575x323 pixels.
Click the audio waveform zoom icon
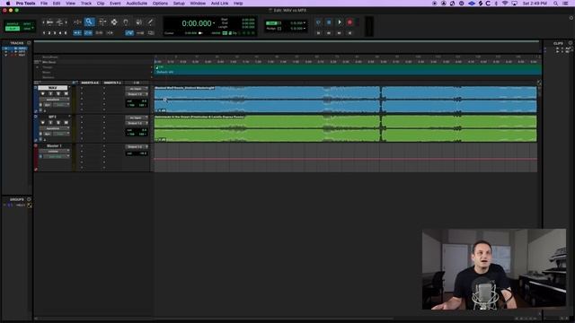click(x=50, y=22)
